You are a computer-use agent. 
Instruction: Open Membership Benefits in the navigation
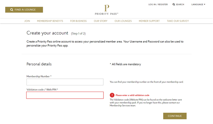[50, 21]
